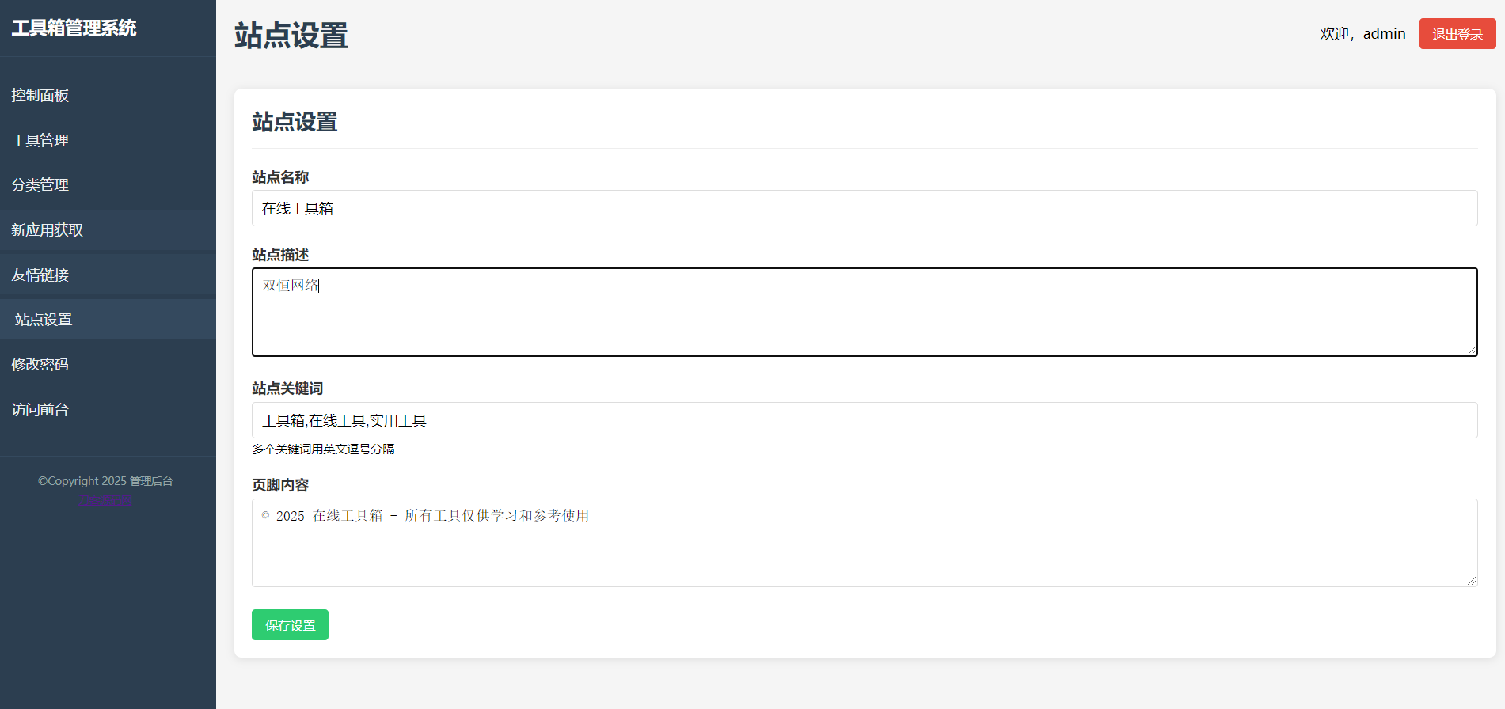
Task: Click the 工具箱管理系统 sidebar title
Action: 74,28
